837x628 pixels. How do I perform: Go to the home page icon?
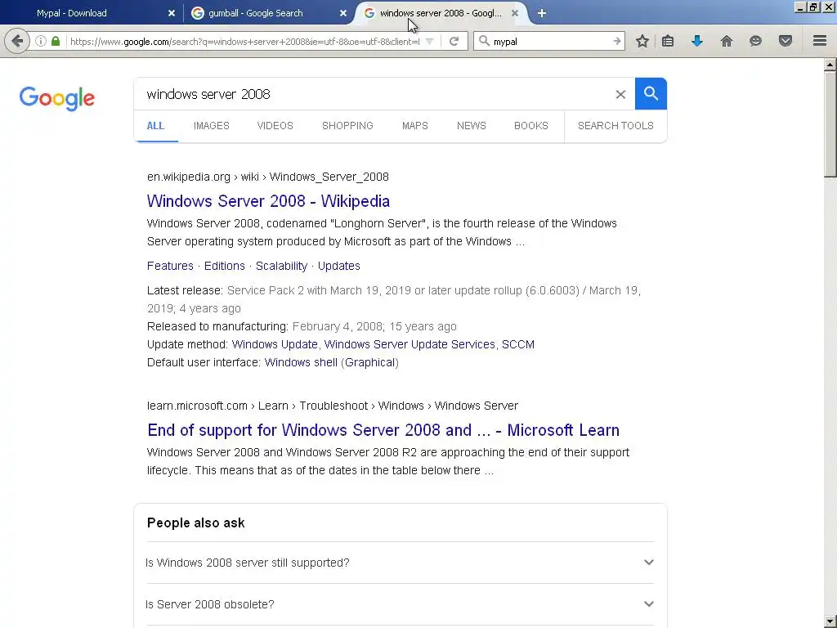tap(727, 41)
